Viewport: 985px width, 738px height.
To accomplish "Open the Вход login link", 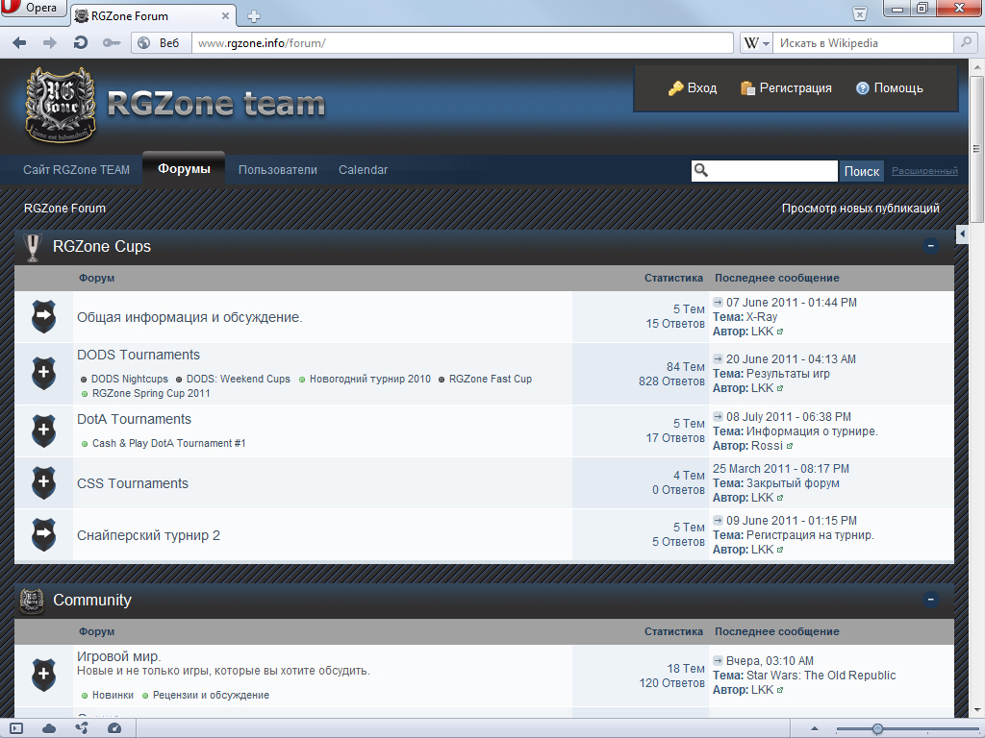I will 693,87.
